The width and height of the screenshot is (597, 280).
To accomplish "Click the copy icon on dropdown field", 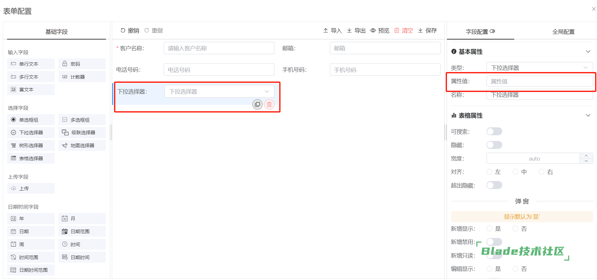I will (257, 104).
